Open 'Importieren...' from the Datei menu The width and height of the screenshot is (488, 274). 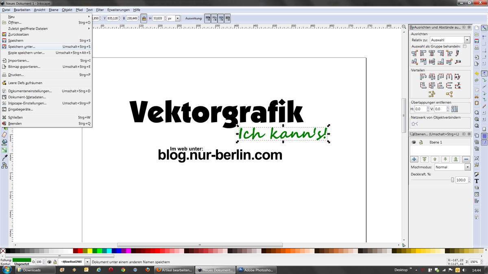tap(46, 60)
